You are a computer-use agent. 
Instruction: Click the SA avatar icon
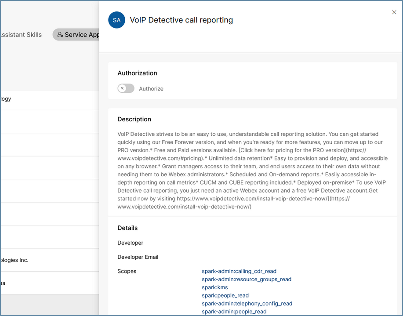tap(117, 20)
